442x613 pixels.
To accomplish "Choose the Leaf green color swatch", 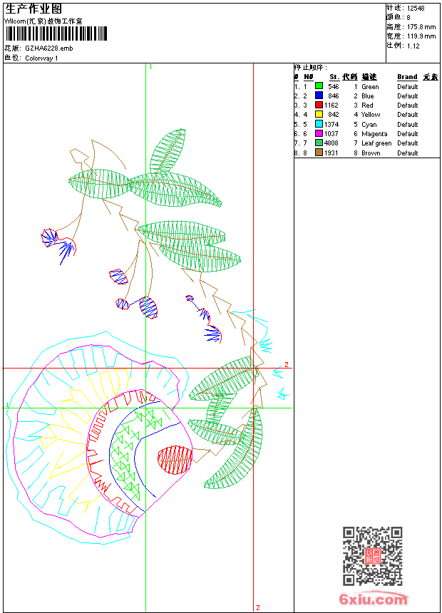I will [319, 143].
